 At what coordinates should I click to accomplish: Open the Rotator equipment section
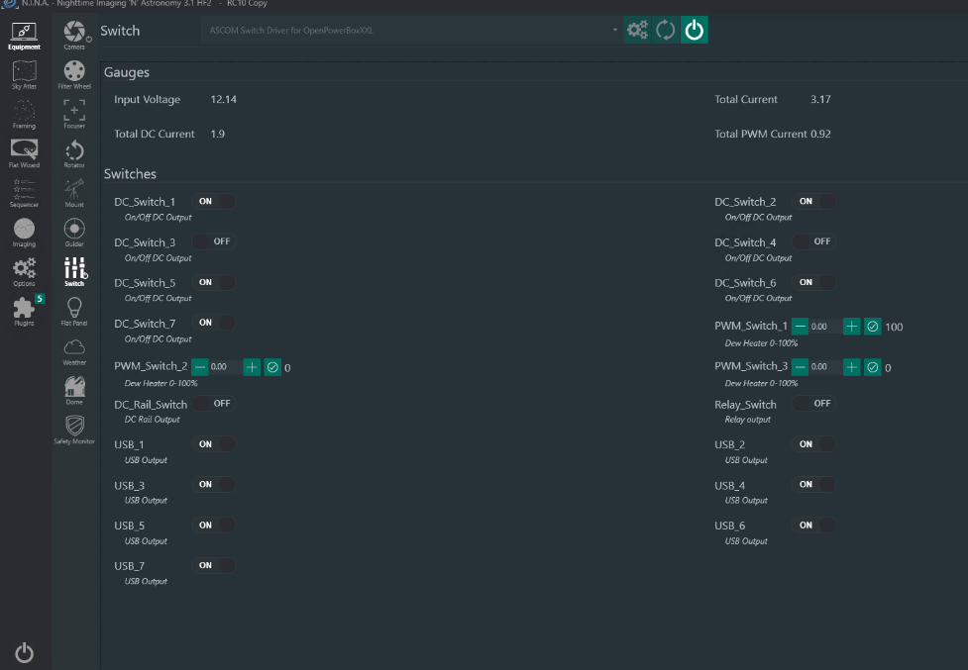(x=74, y=152)
